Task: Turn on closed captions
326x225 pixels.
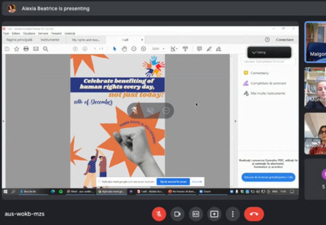Action: point(196,214)
